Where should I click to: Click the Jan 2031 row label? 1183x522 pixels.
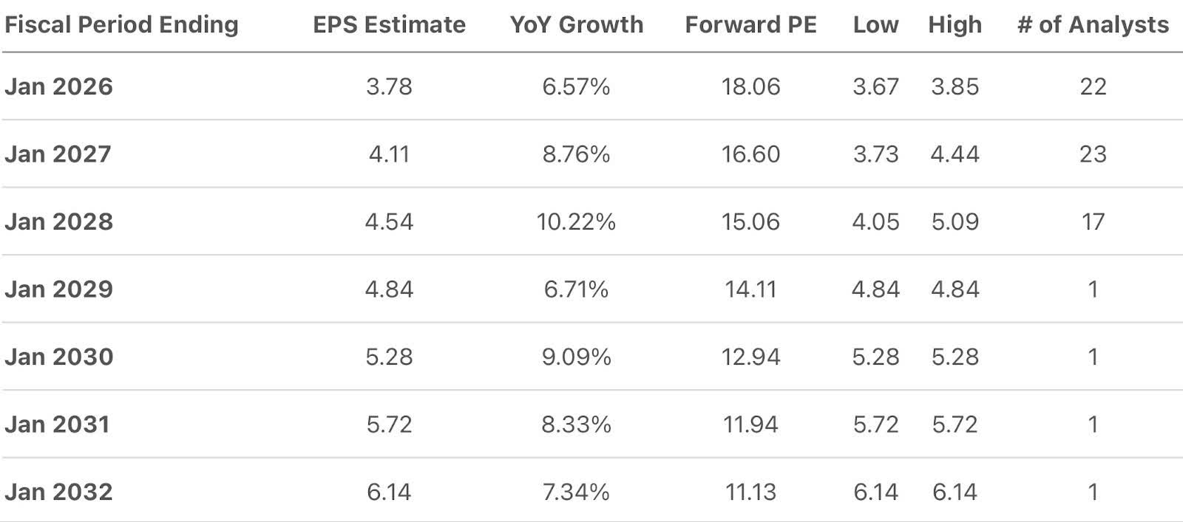tap(58, 425)
